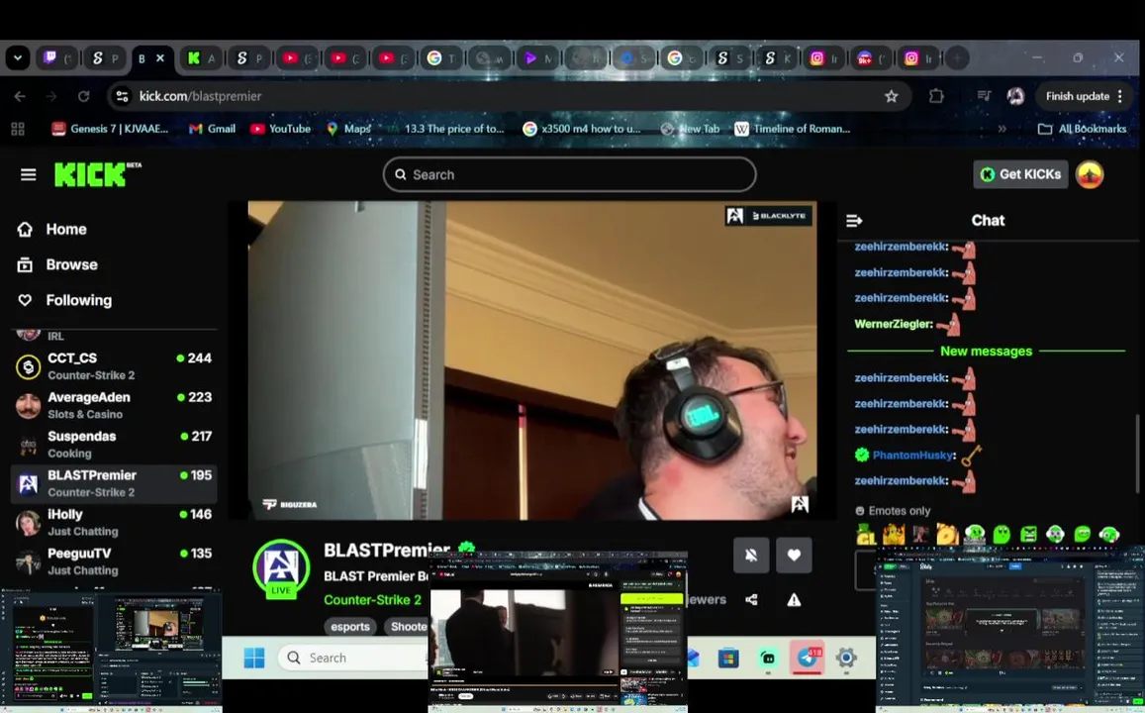Open the x3500 m4 how to bookmark
The width and height of the screenshot is (1145, 713).
coord(581,129)
